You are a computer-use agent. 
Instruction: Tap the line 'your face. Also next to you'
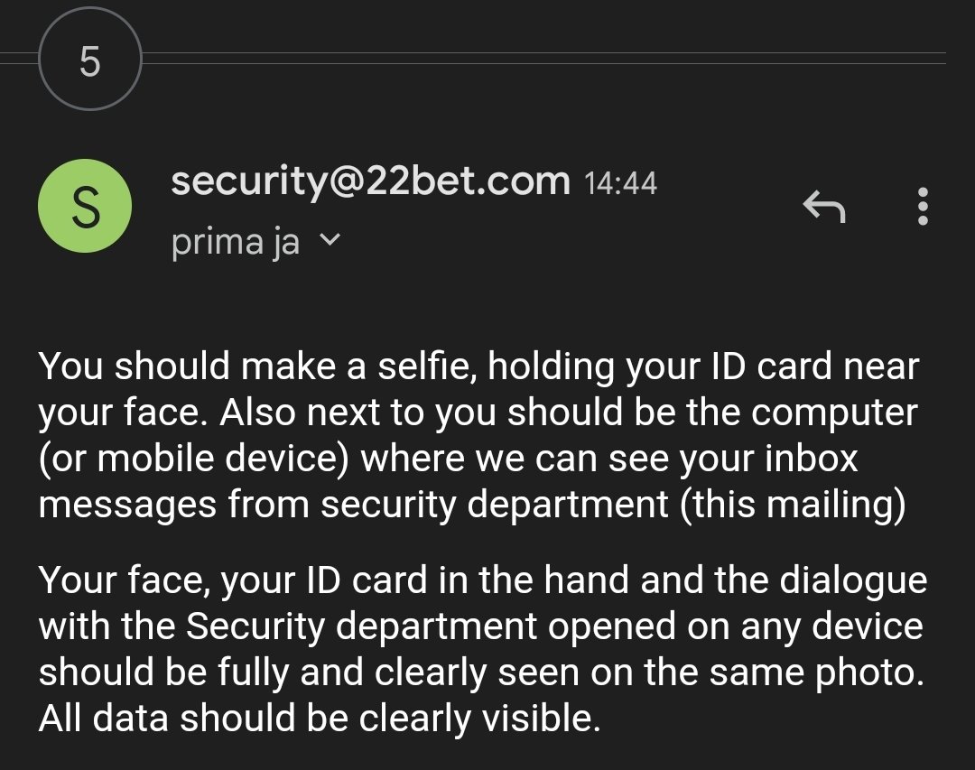477,413
